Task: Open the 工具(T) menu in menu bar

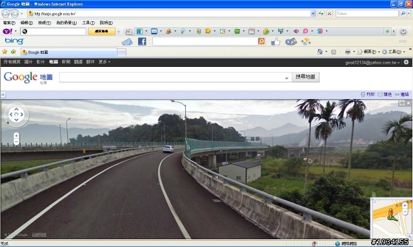Action: tap(88, 23)
